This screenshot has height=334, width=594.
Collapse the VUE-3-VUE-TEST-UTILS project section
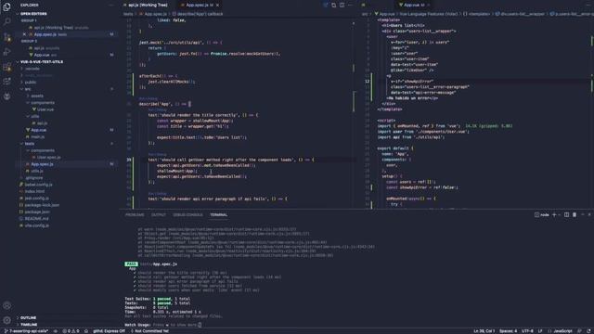pyautogui.click(x=42, y=62)
